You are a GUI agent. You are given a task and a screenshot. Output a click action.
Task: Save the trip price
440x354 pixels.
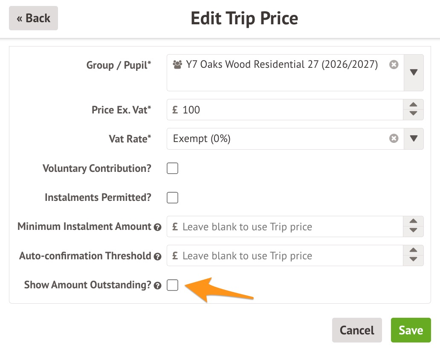point(411,330)
